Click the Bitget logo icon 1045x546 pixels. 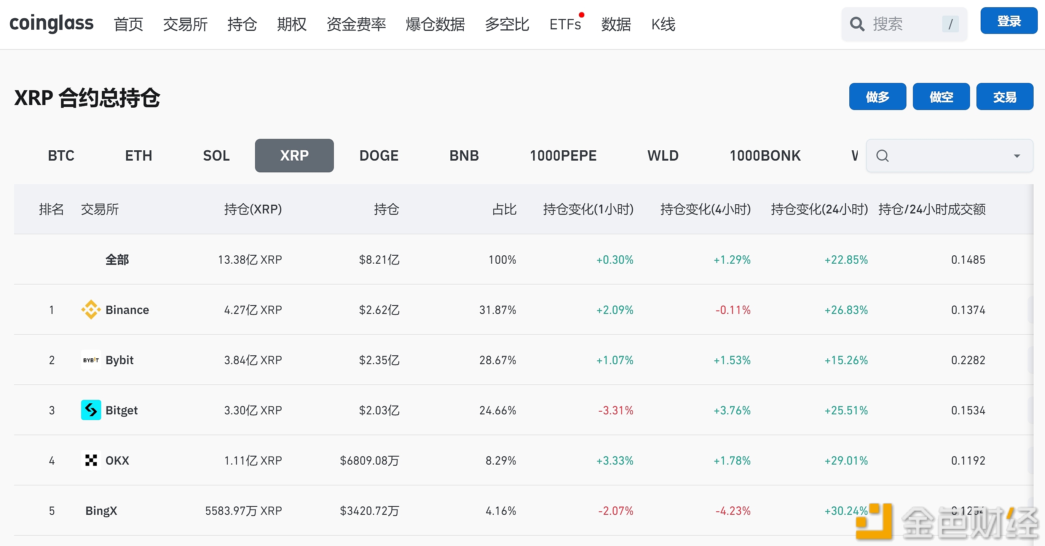click(x=91, y=410)
